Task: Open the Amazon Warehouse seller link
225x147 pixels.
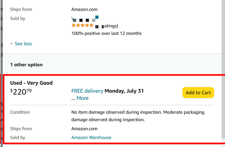Action: click(91, 137)
